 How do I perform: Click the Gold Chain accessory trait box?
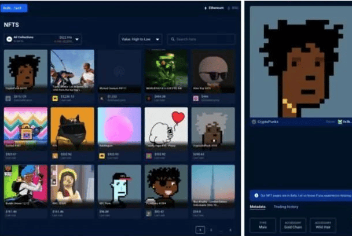click(x=293, y=225)
